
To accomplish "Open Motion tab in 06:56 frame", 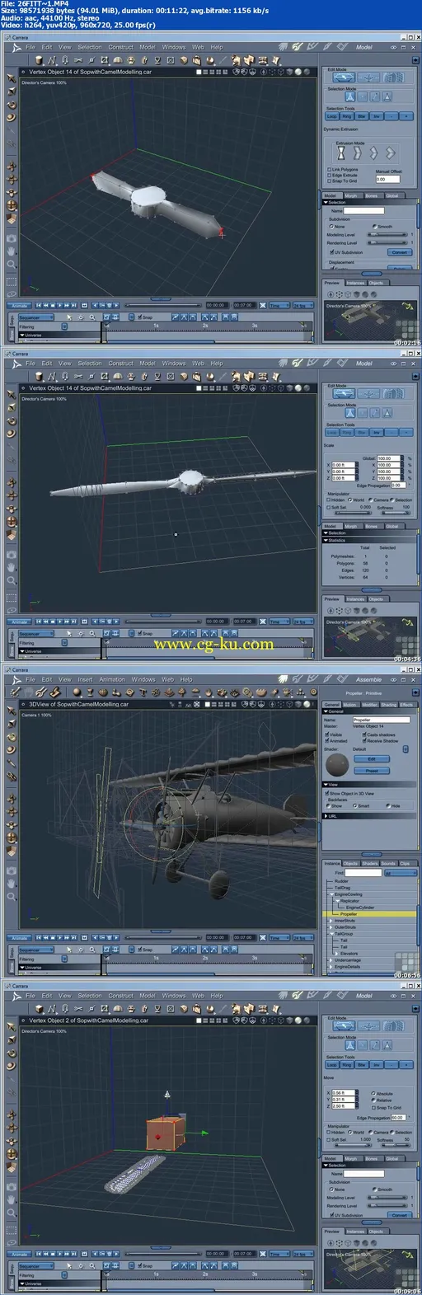I will click(350, 704).
